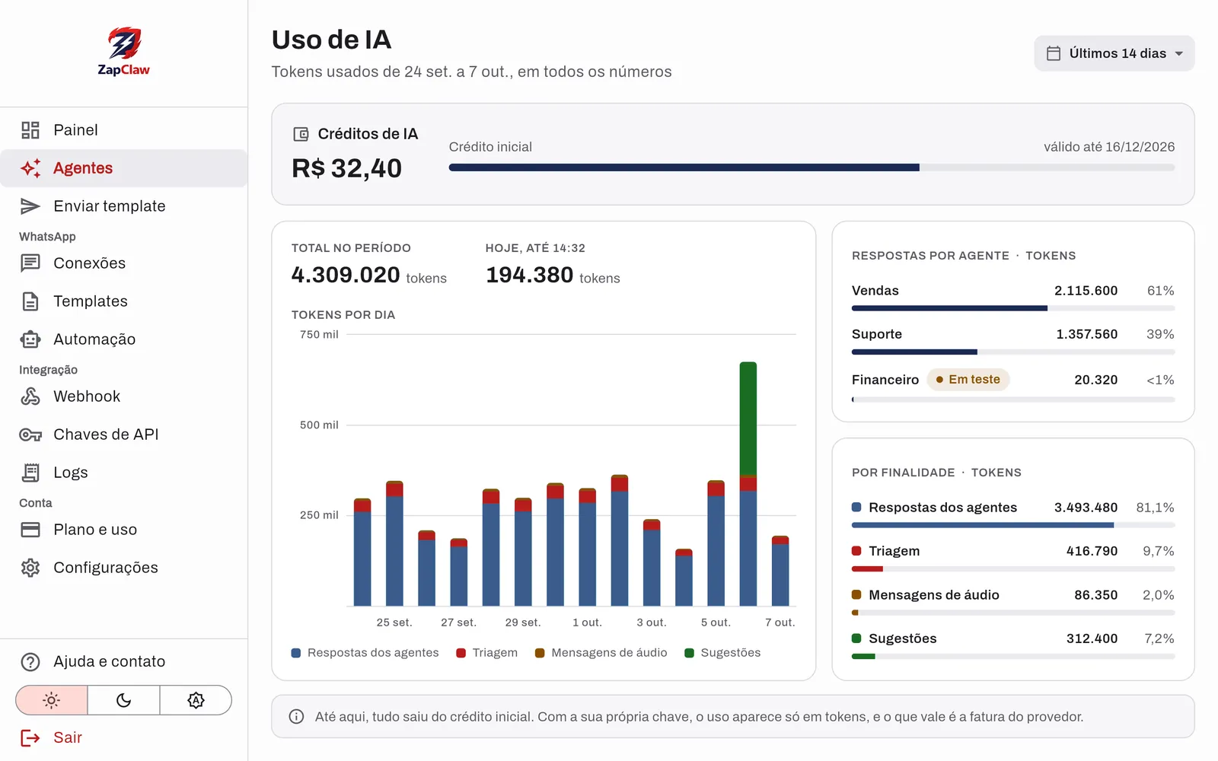
Task: Toggle Respostas dos agentes chart legend
Action: [365, 653]
